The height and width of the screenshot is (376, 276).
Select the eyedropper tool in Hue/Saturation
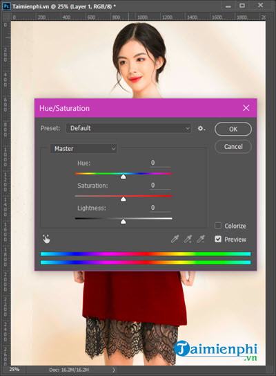pos(175,239)
